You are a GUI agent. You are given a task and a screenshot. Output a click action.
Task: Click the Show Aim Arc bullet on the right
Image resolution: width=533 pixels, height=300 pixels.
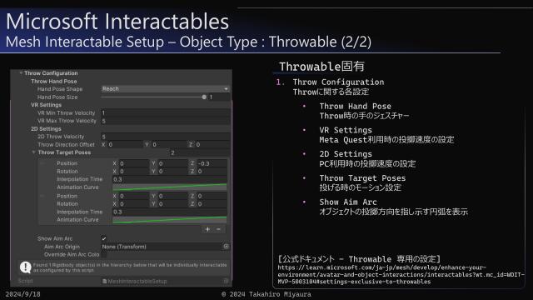point(348,202)
